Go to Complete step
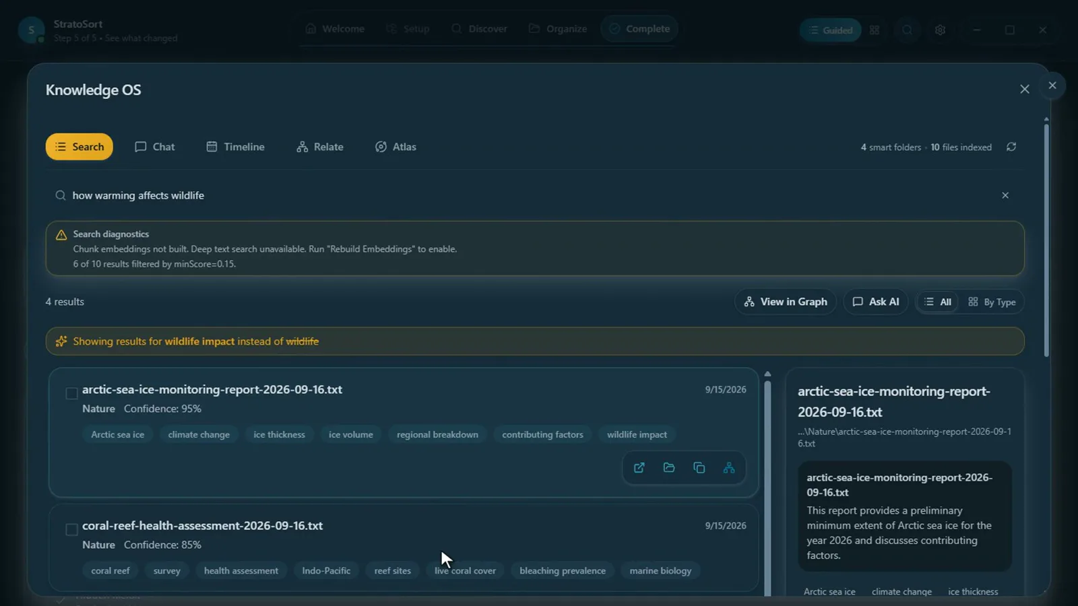1078x606 pixels. pos(639,29)
